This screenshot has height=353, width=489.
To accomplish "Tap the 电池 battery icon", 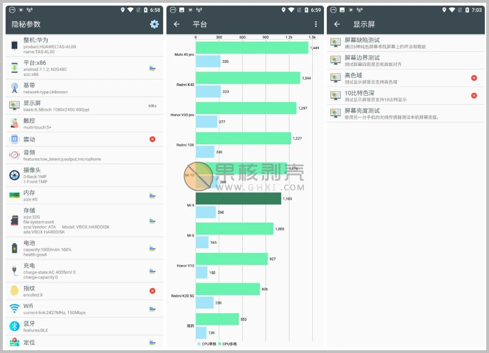I will click(x=14, y=248).
